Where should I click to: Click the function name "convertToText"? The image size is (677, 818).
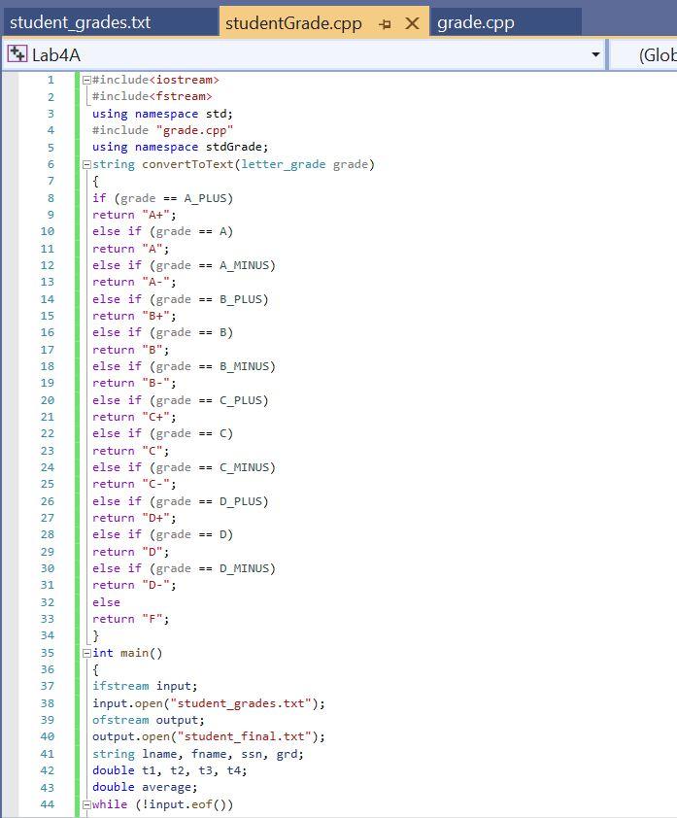[187, 164]
